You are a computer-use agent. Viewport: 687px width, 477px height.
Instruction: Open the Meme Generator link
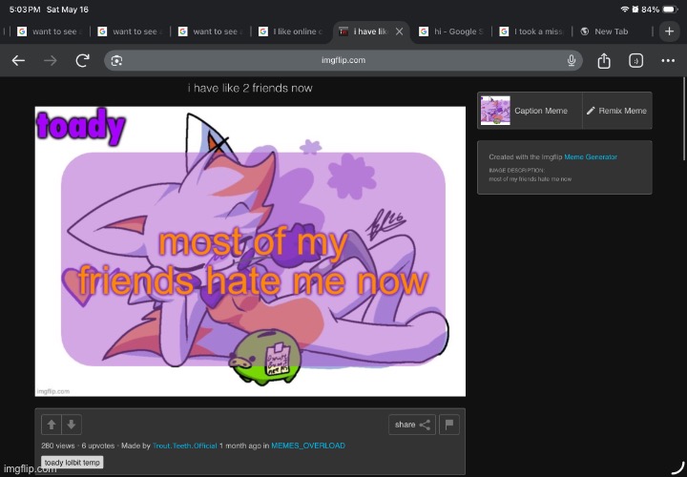(x=591, y=156)
